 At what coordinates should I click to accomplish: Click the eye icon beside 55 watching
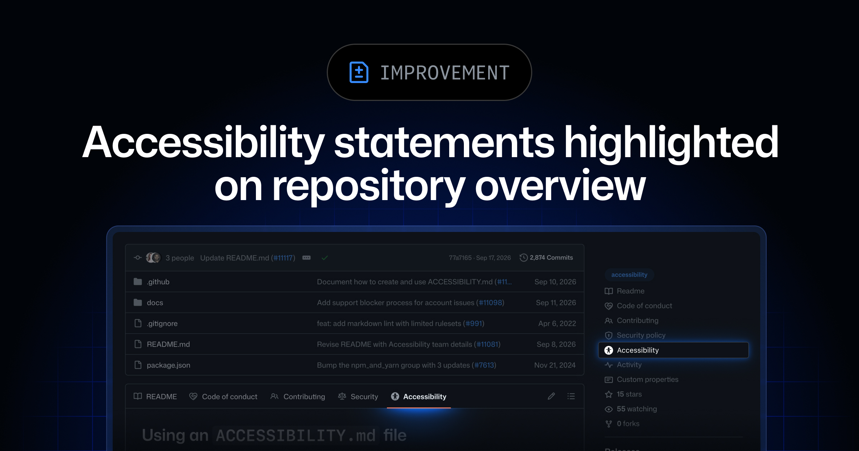point(609,409)
